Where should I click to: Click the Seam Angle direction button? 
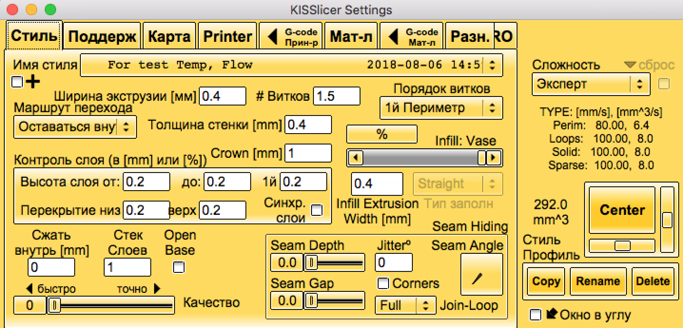coord(481,274)
